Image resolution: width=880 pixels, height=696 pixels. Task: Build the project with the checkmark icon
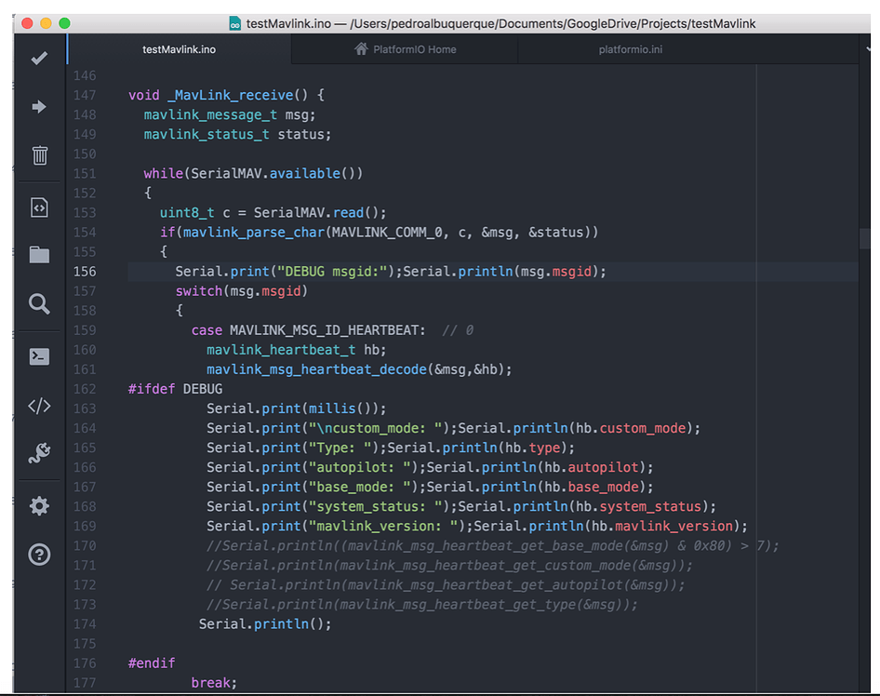tap(38, 58)
